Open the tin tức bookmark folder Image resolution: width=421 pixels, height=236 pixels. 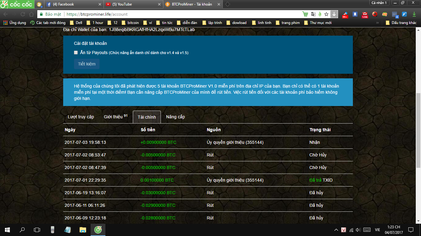click(164, 23)
